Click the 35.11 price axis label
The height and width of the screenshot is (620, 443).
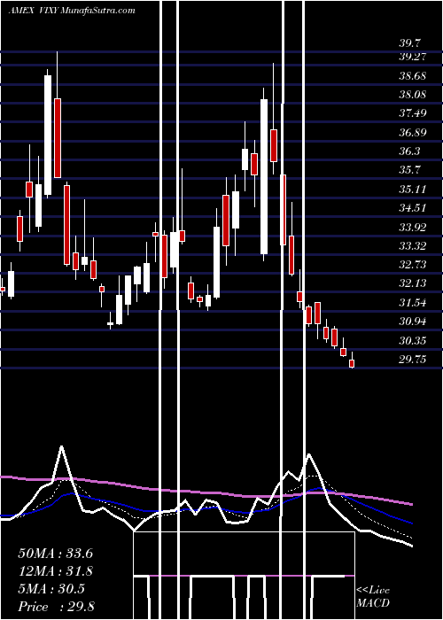(x=413, y=190)
